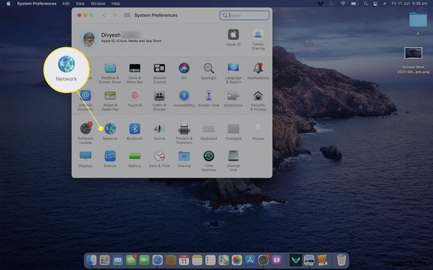
Task: Open the View menu in menu bar
Action: (81, 3)
